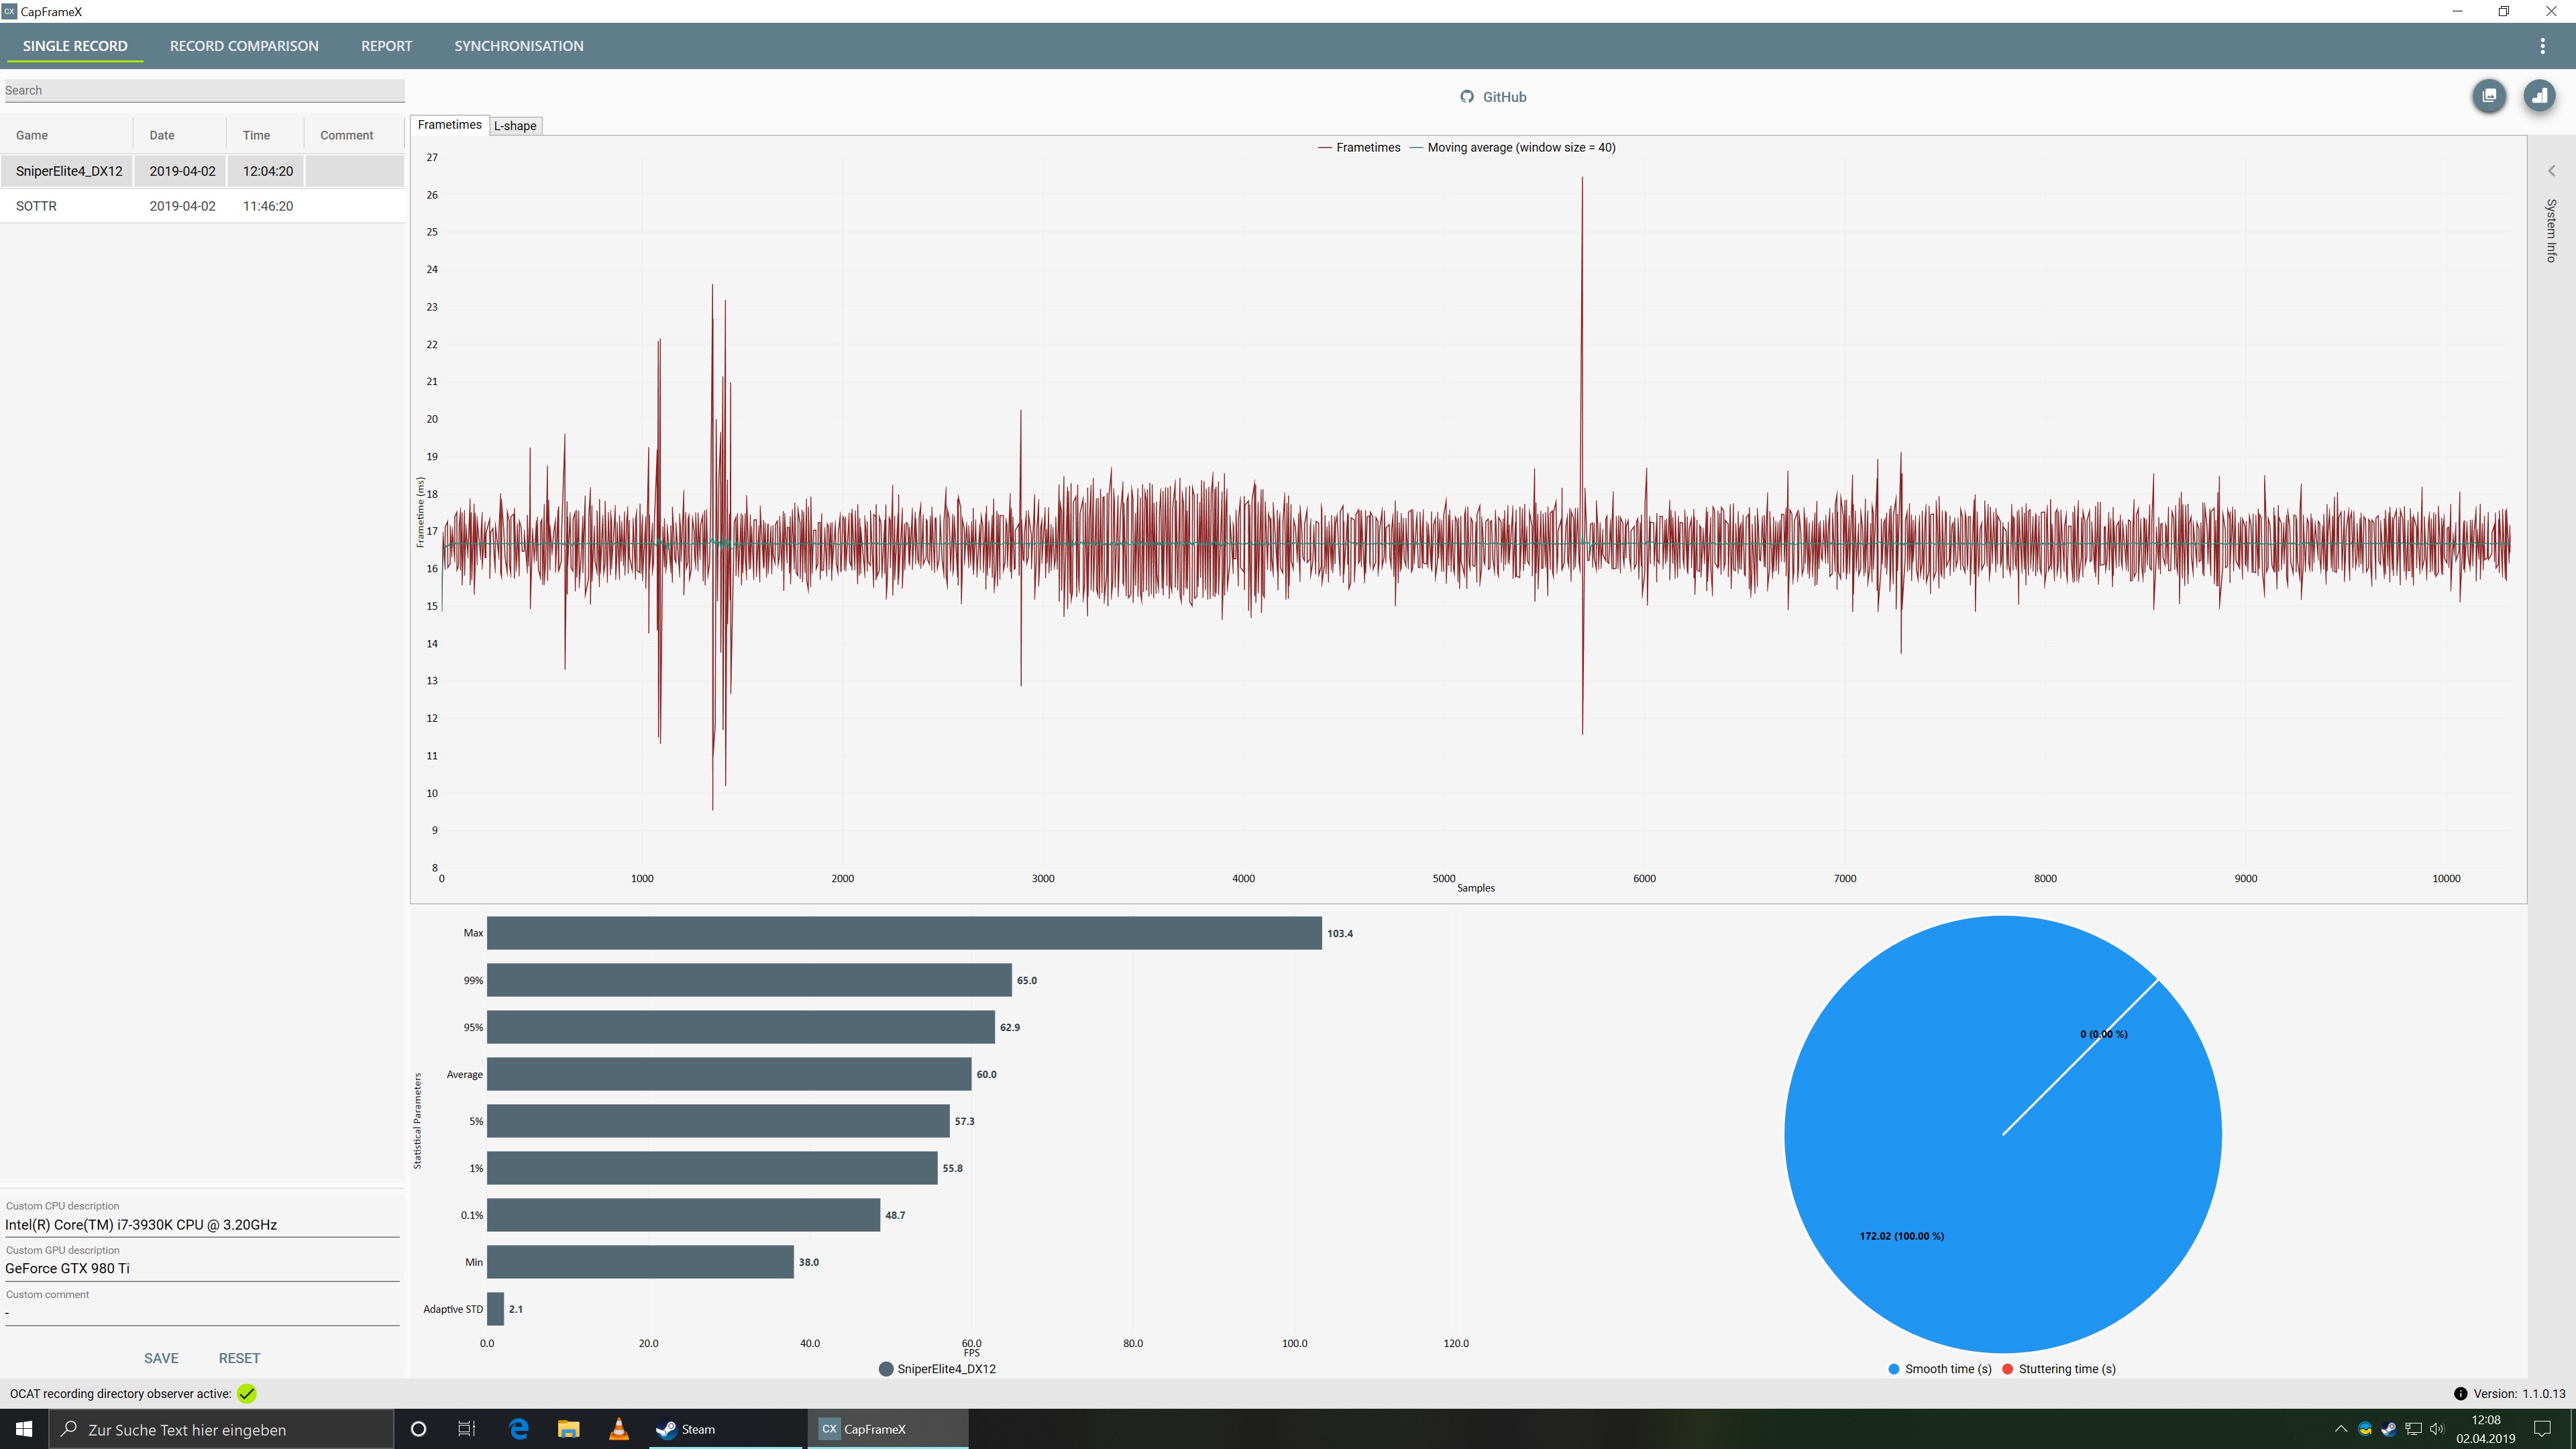2576x1449 pixels.
Task: Launch VLC media player from taskbar
Action: 619,1429
